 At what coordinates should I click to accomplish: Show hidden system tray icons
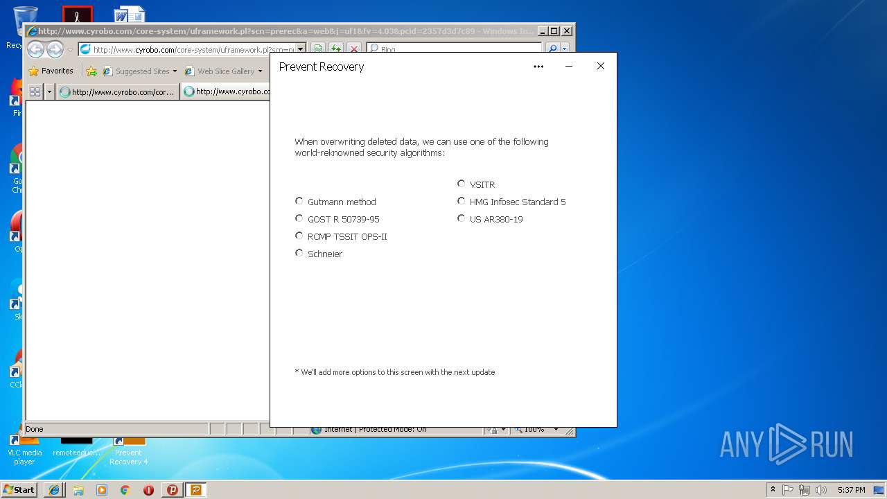pyautogui.click(x=773, y=489)
